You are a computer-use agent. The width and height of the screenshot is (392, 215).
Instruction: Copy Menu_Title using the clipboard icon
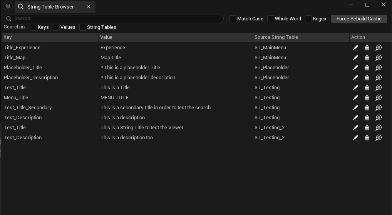point(367,98)
